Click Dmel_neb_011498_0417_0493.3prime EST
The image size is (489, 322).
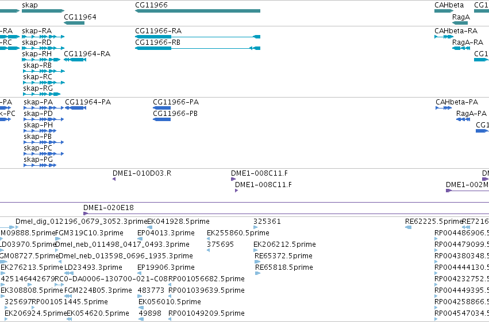[122, 245]
